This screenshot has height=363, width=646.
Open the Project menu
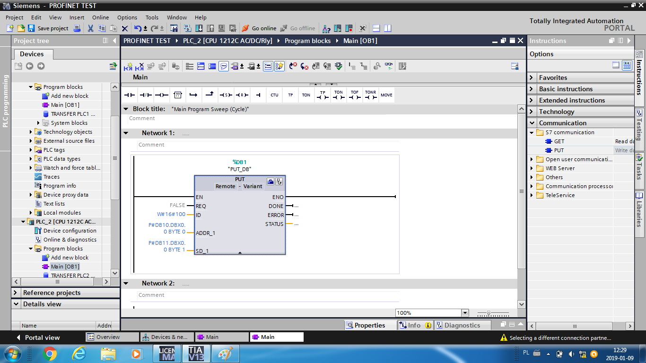[15, 17]
